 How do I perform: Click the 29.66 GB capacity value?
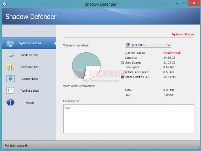pos(169,58)
